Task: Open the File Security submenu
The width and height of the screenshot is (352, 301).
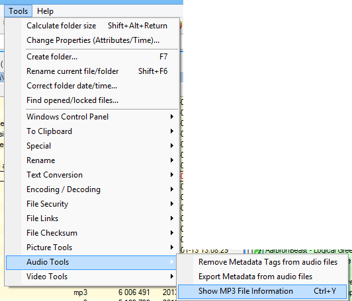Action: [x=92, y=204]
